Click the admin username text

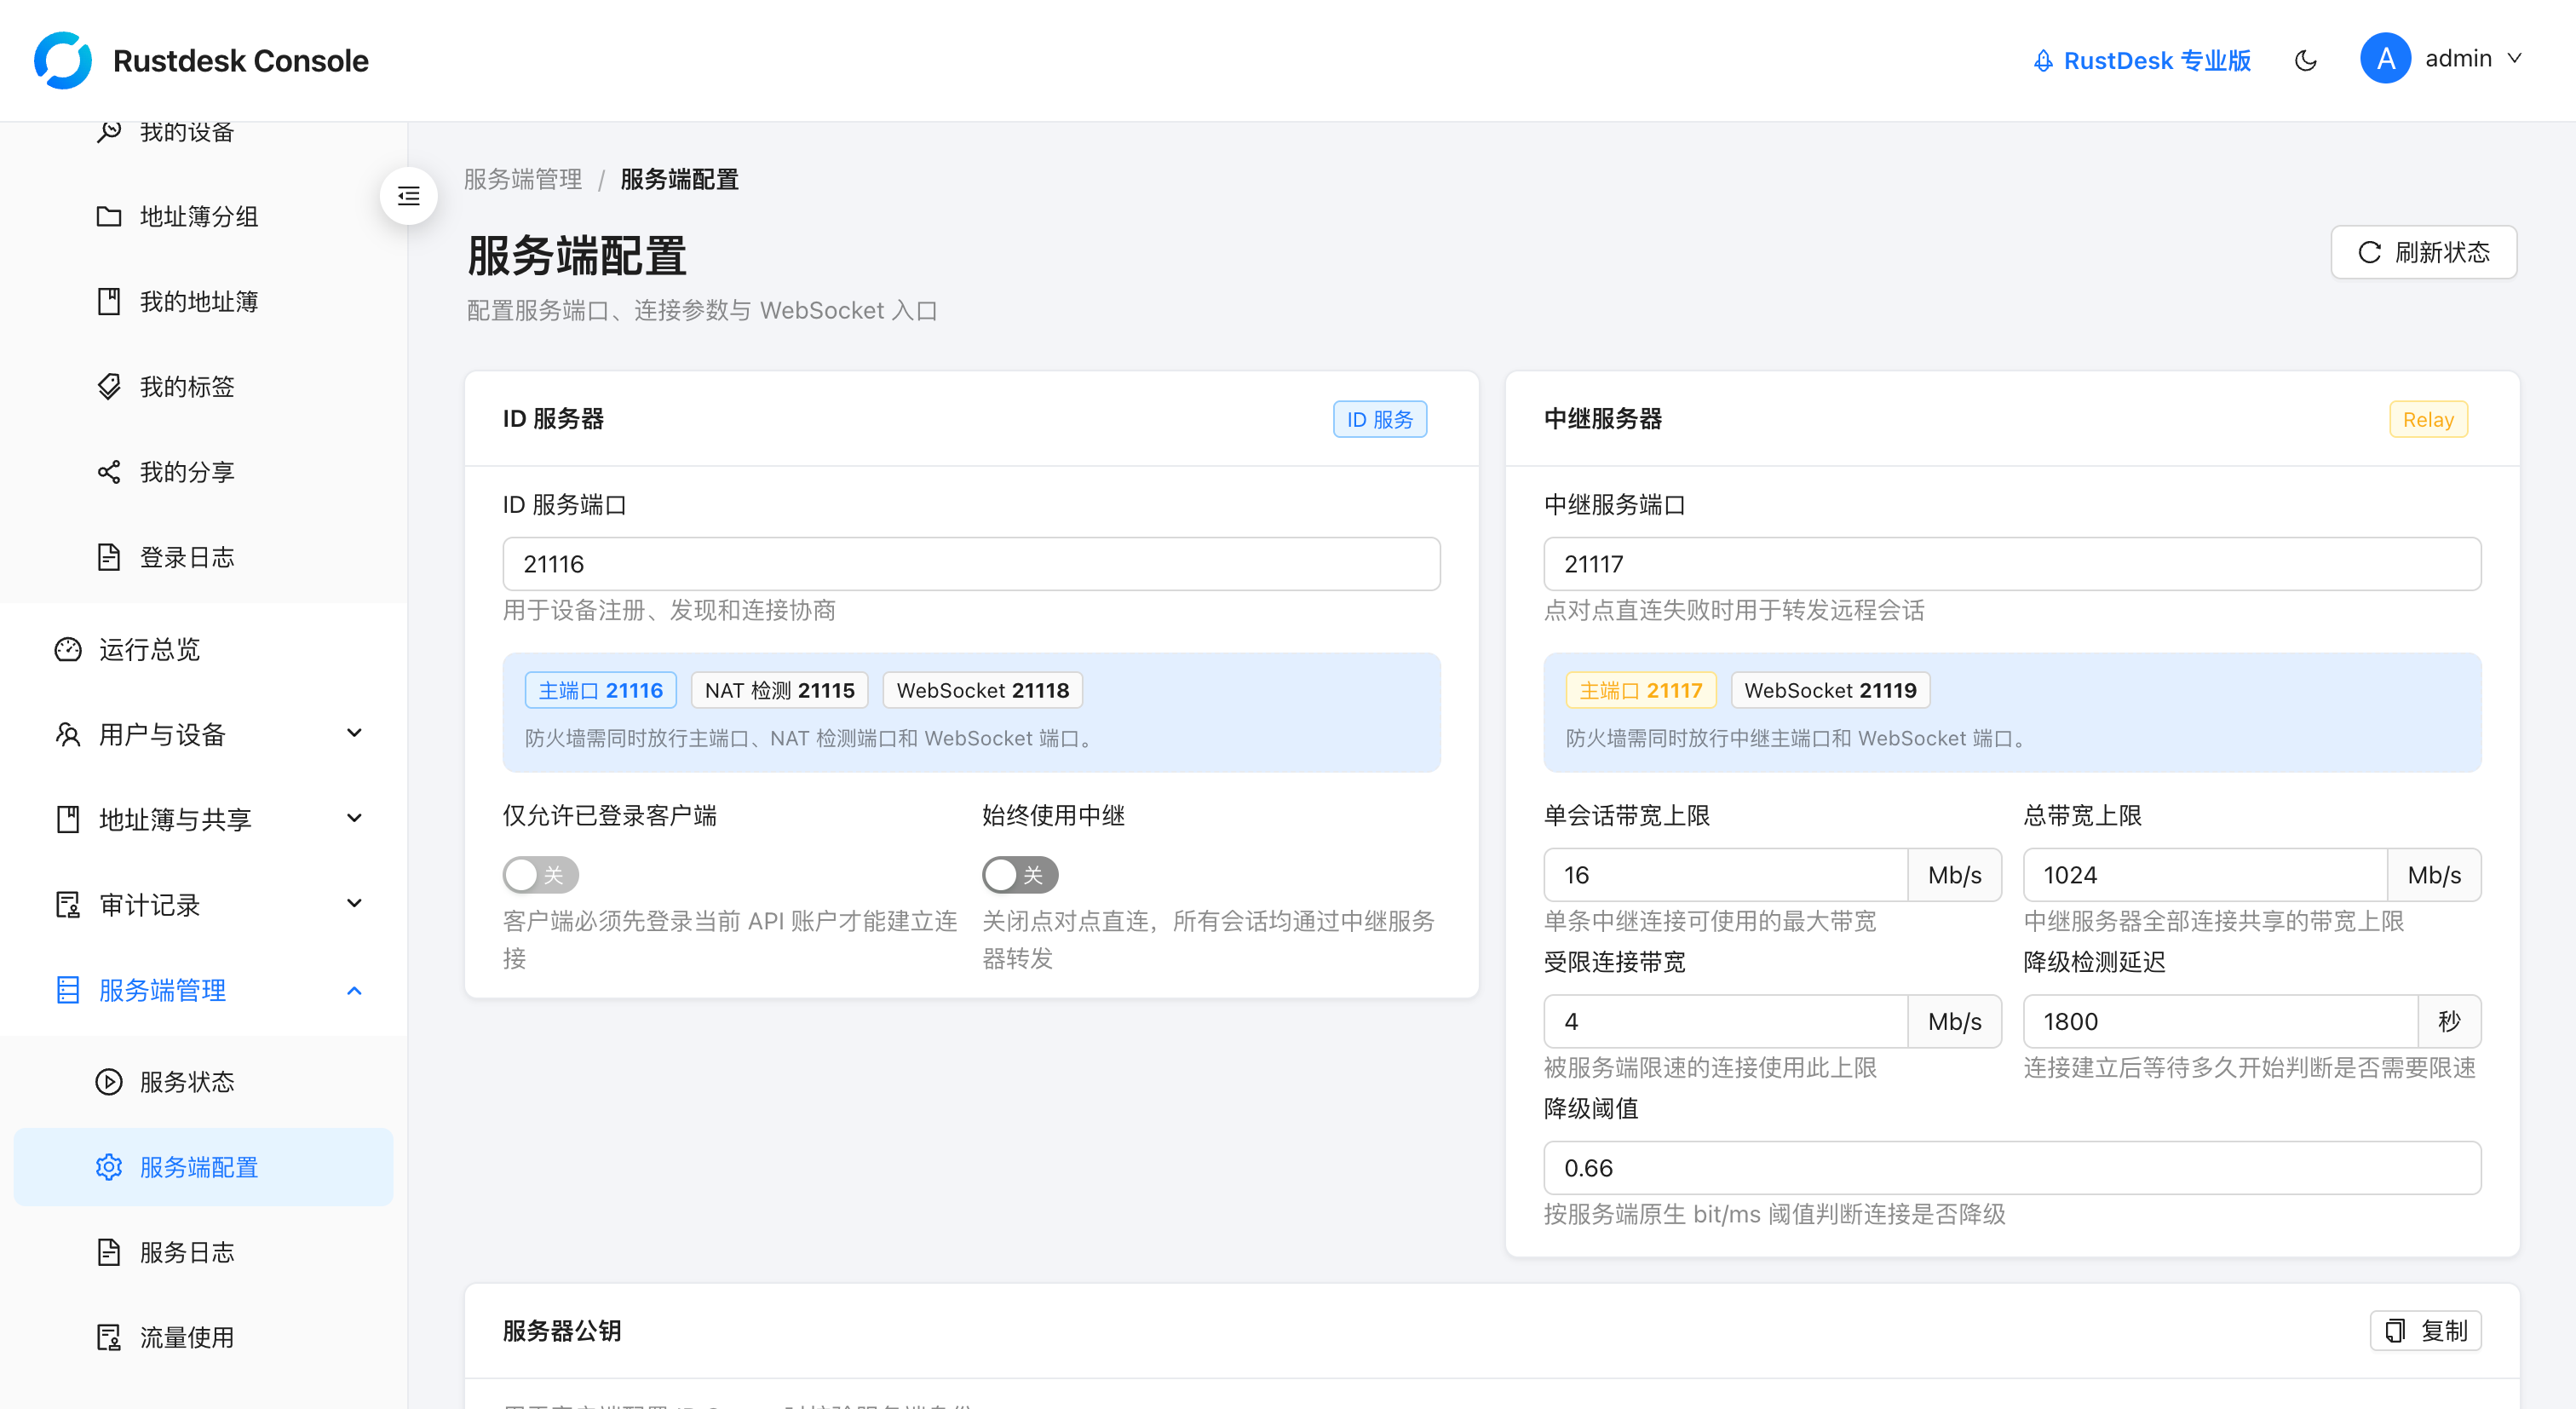[x=2458, y=59]
